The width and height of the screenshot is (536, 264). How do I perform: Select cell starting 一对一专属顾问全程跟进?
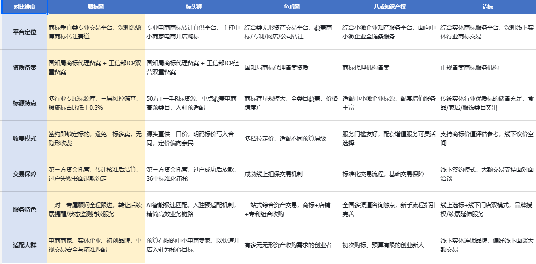(96, 210)
